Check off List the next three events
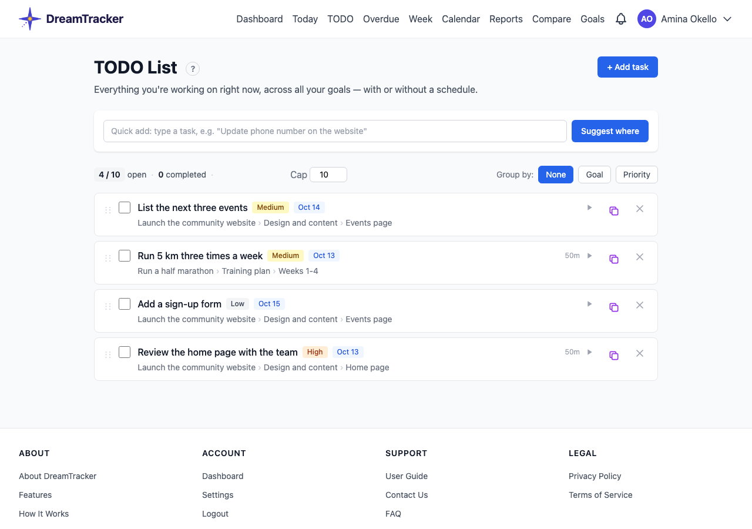This screenshot has width=752, height=529. pyautogui.click(x=125, y=207)
